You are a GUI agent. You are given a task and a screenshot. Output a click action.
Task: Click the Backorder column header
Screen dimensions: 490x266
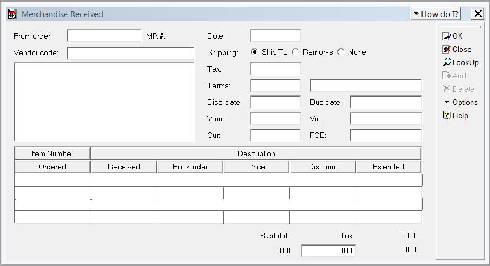click(x=190, y=167)
